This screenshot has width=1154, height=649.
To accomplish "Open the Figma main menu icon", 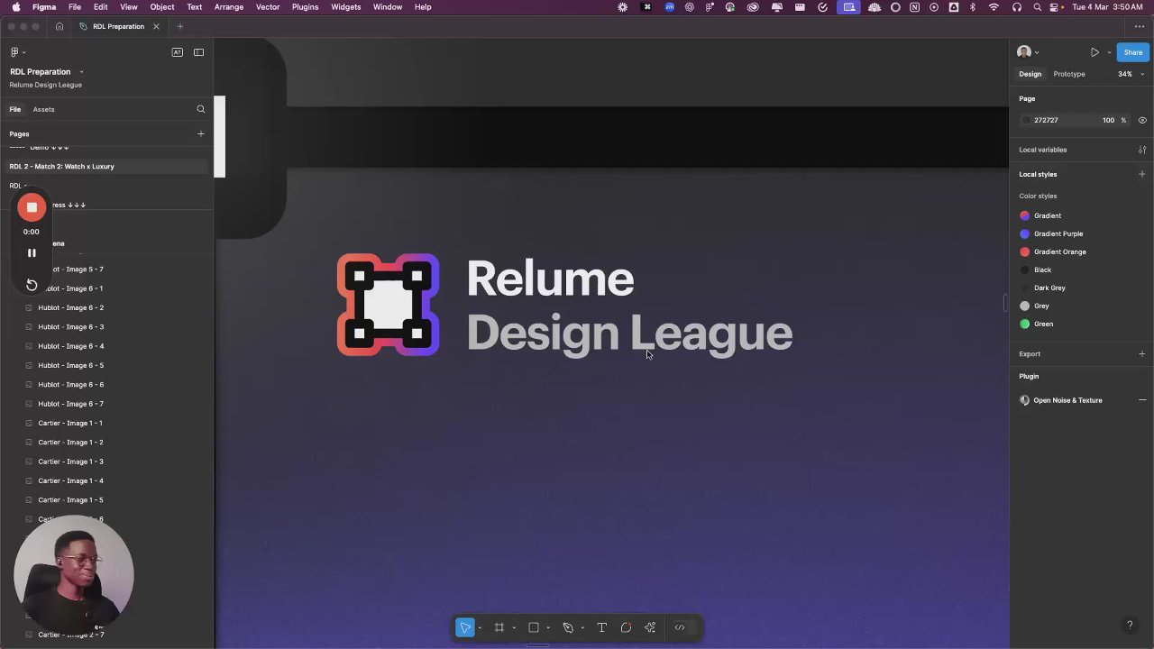I will (x=15, y=52).
